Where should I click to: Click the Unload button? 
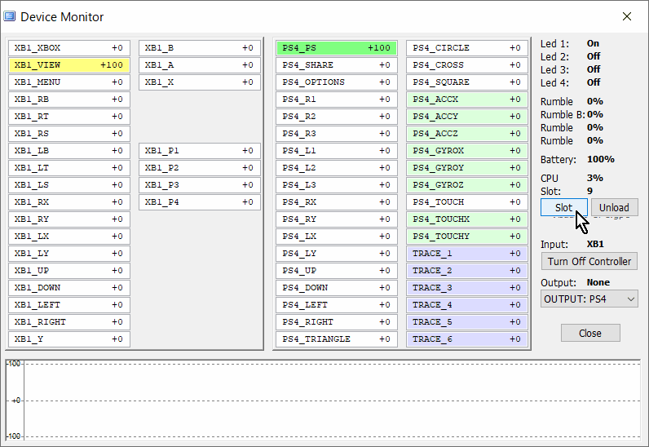614,207
